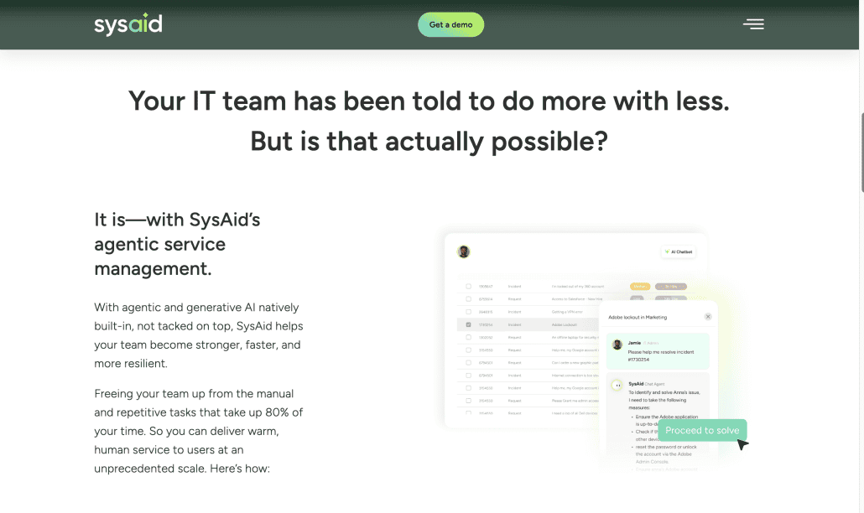
Task: Open the hamburger navigation menu
Action: tap(753, 24)
